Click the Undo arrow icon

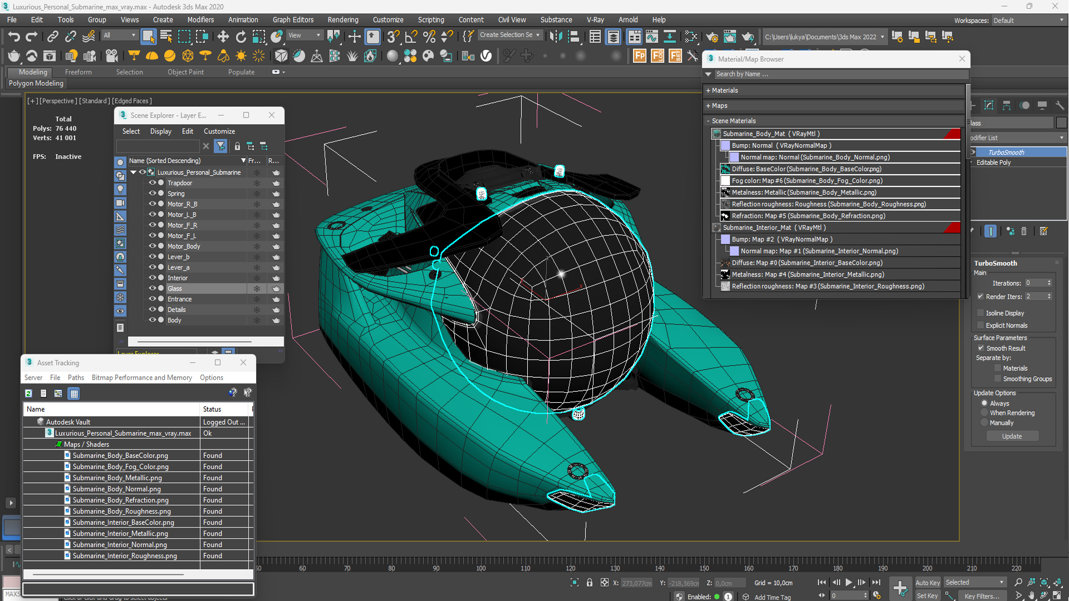point(13,37)
